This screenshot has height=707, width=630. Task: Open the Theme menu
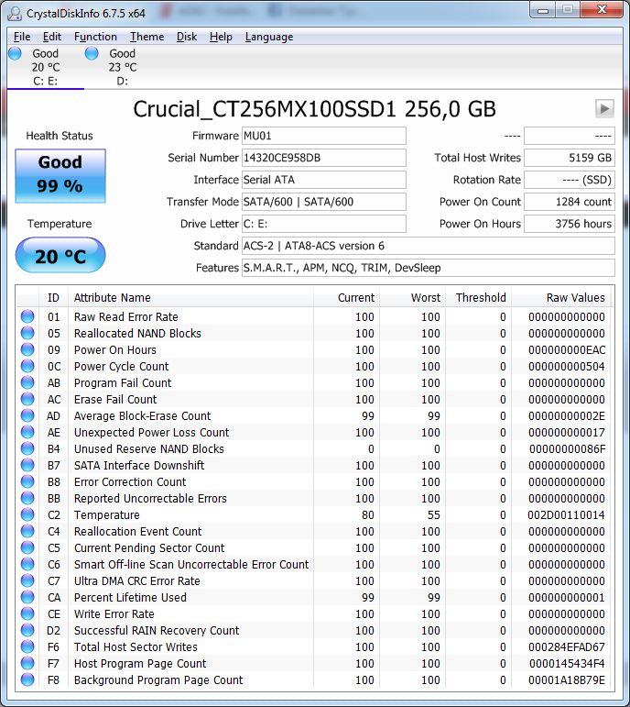click(x=147, y=37)
